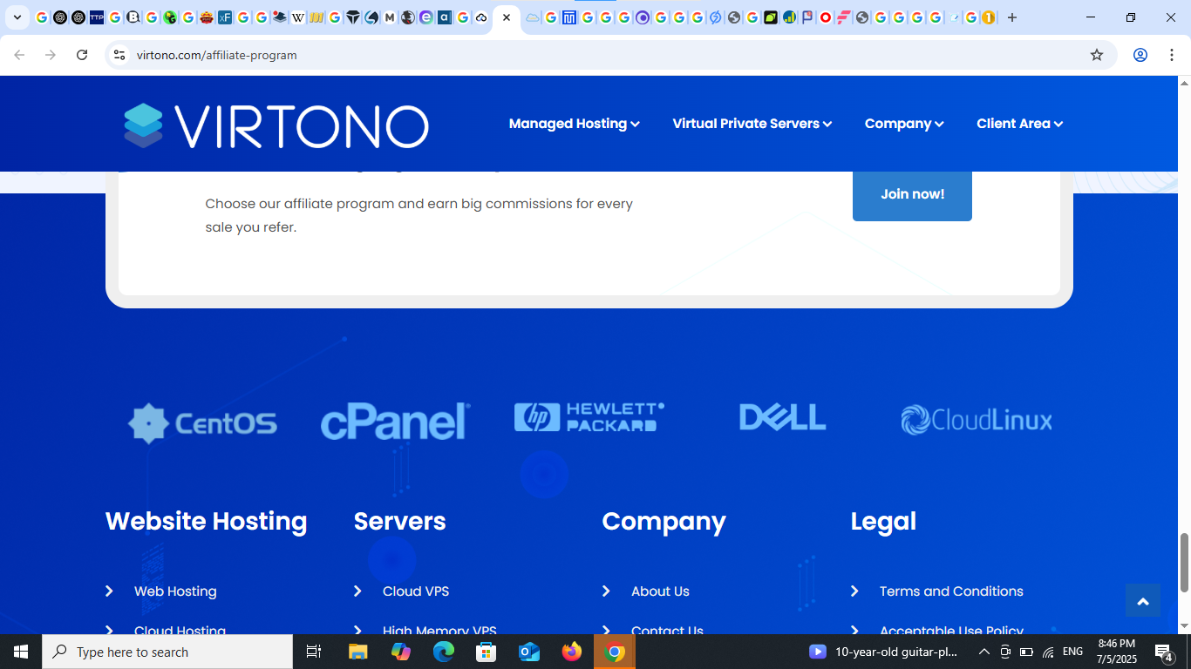Bookmark this page with the star icon
Viewport: 1191px width, 669px height.
(1097, 55)
